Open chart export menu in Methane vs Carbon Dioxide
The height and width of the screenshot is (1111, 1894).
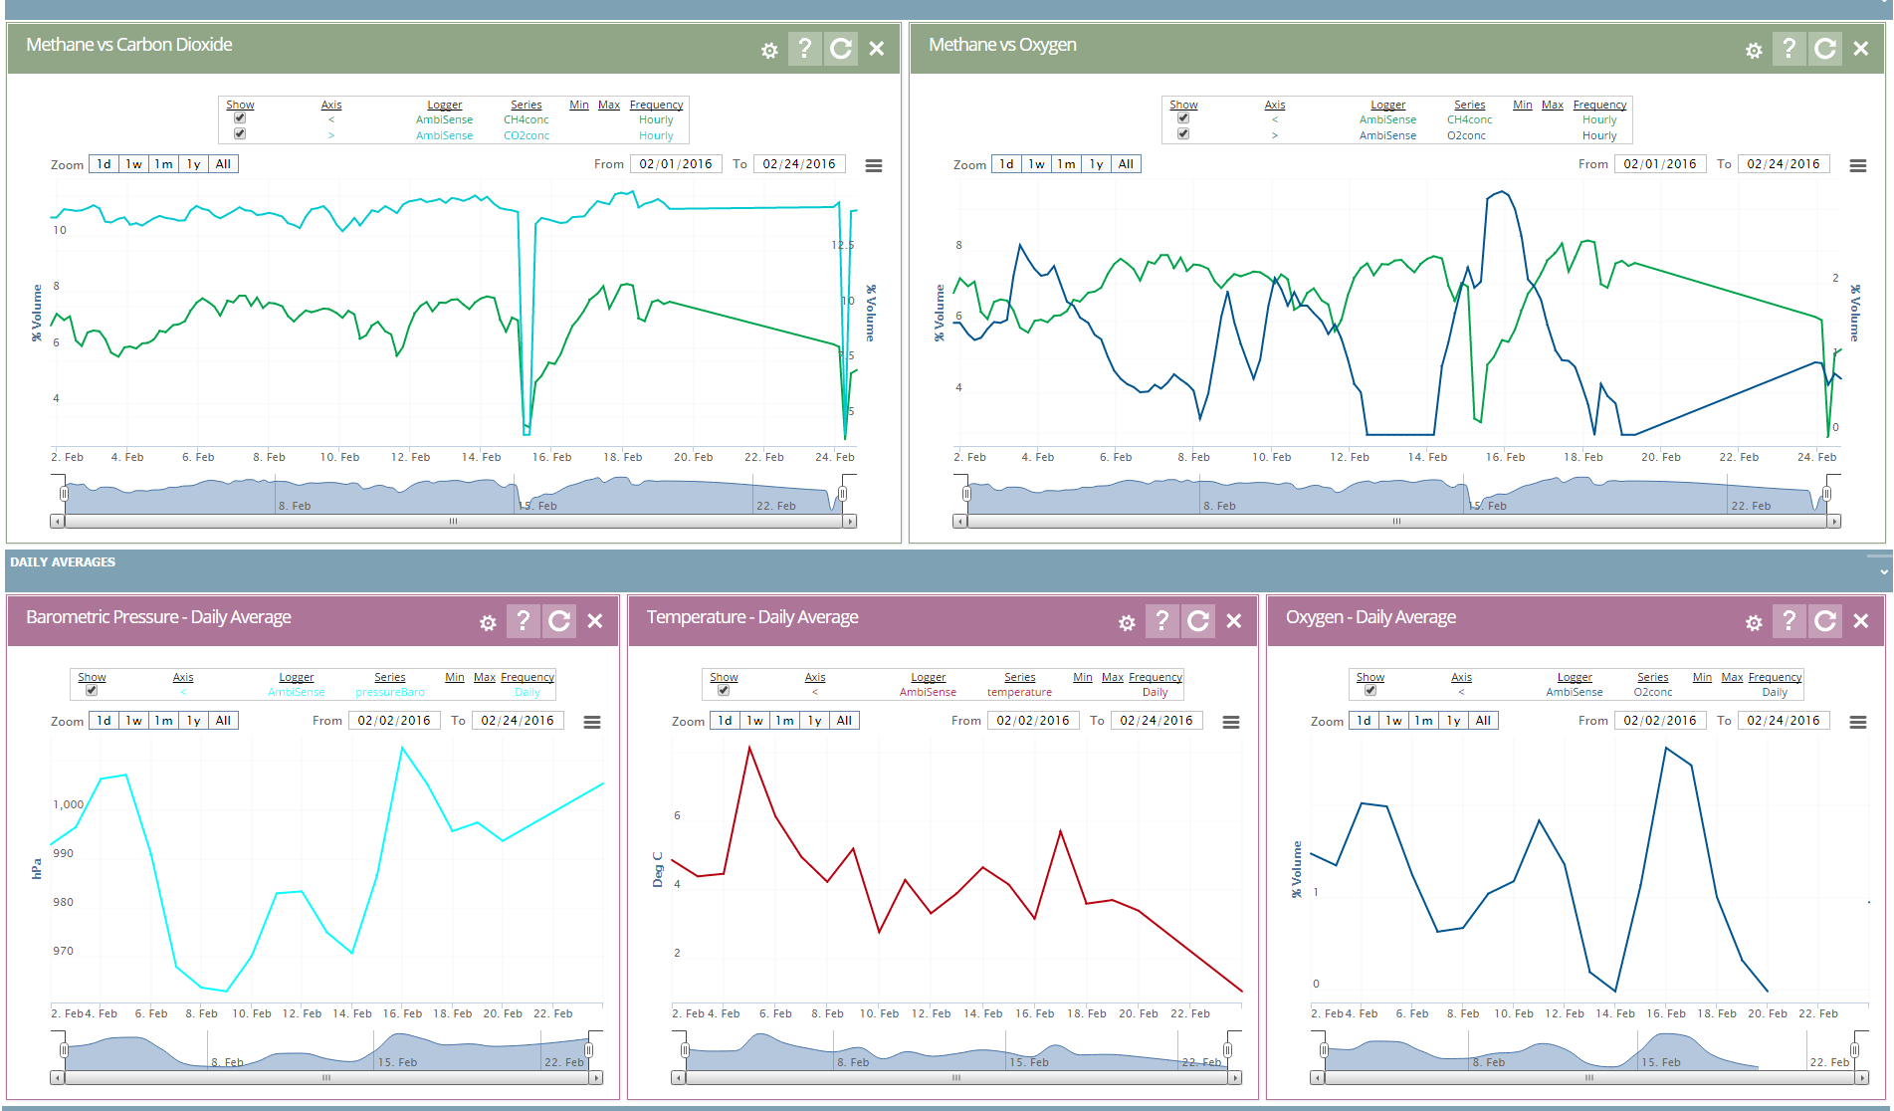coord(874,165)
